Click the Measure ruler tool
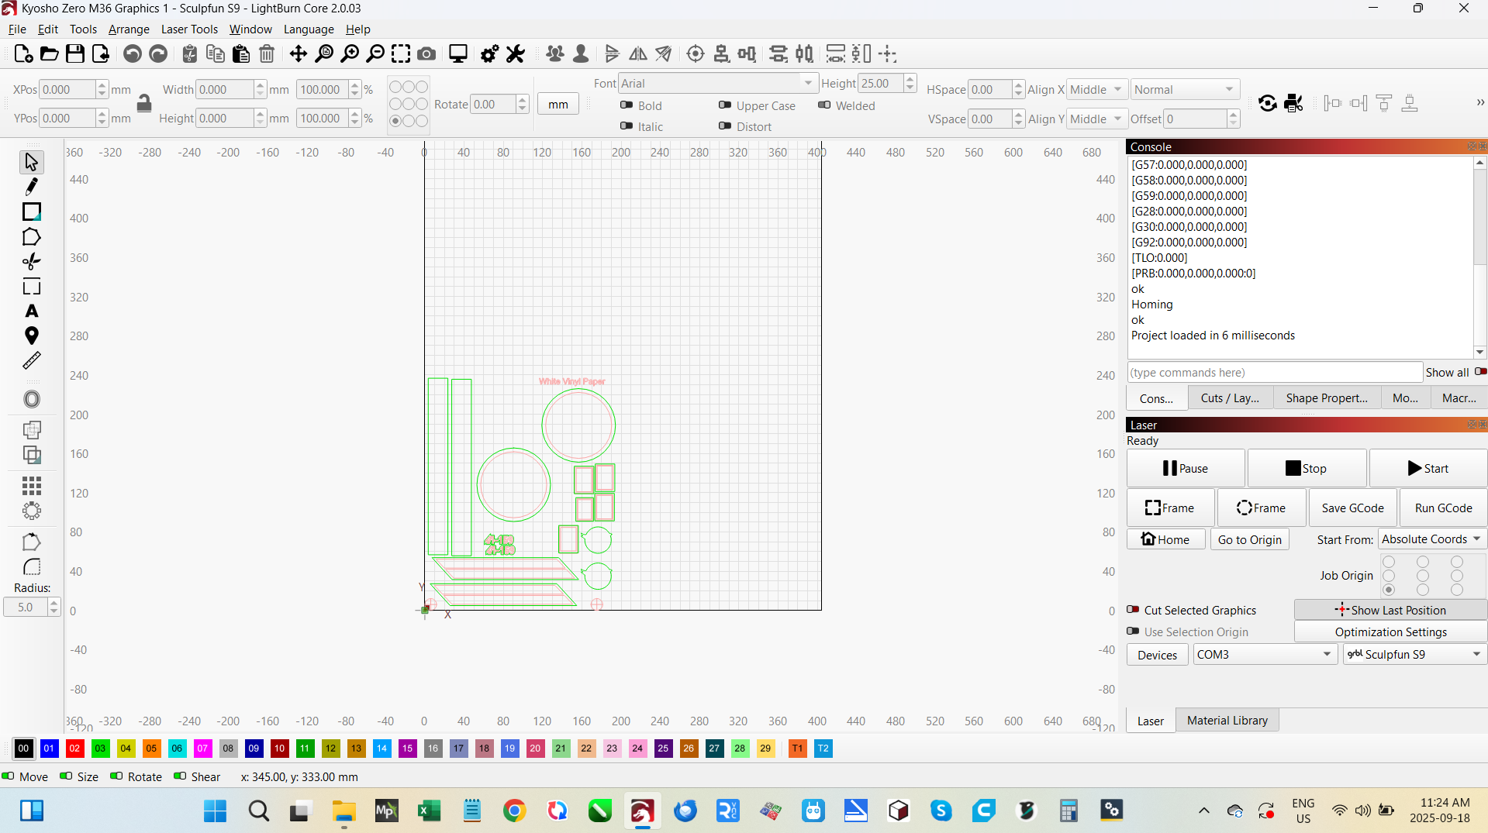1488x833 pixels. 31,361
